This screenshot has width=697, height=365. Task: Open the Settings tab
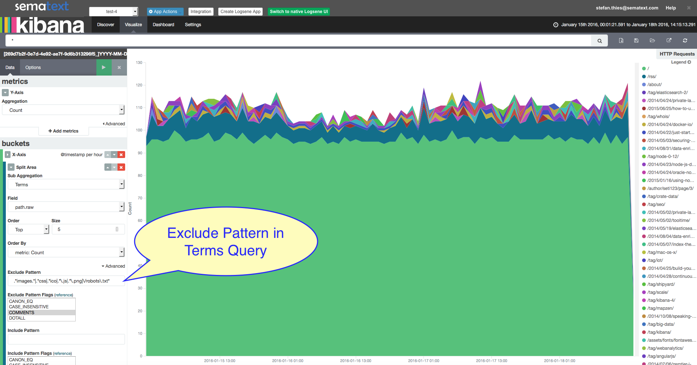193,25
